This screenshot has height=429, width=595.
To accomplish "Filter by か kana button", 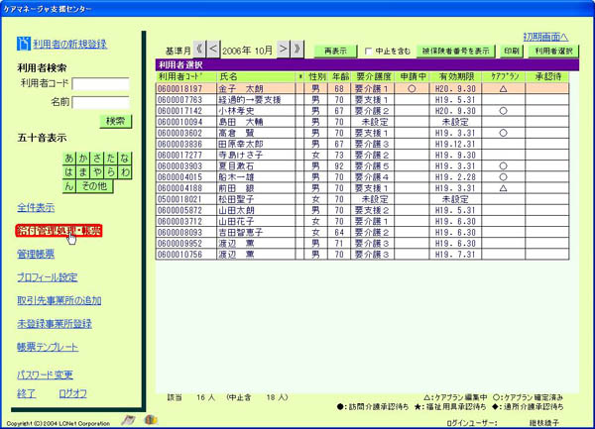I will [x=83, y=159].
